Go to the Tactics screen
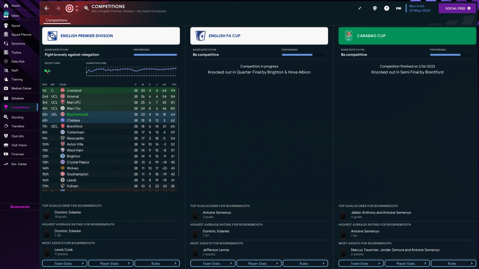479x269 pixels. [16, 53]
